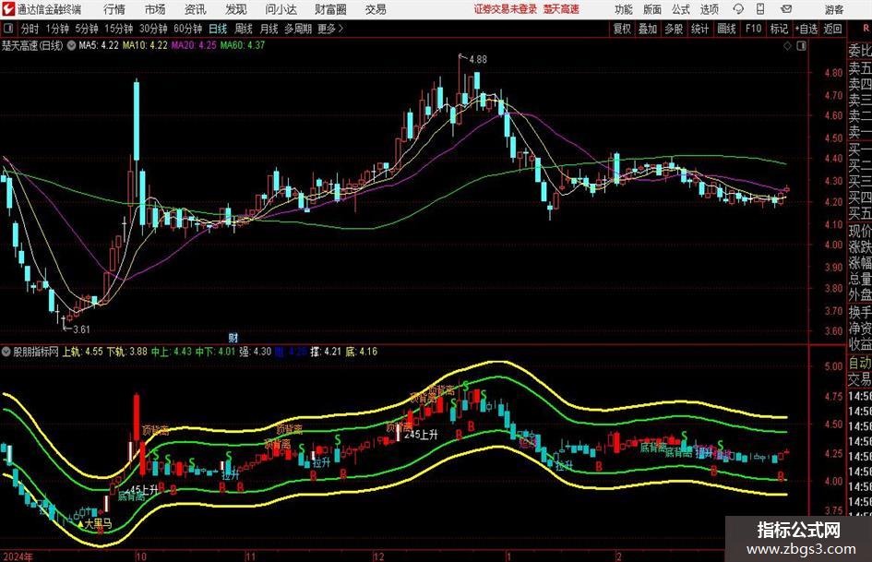
Task: Open the 多周期 multi-period view
Action: 298,29
